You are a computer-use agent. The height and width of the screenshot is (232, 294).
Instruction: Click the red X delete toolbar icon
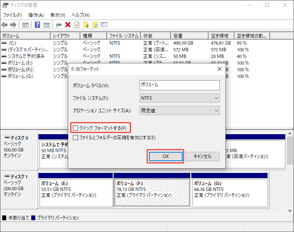click(68, 25)
